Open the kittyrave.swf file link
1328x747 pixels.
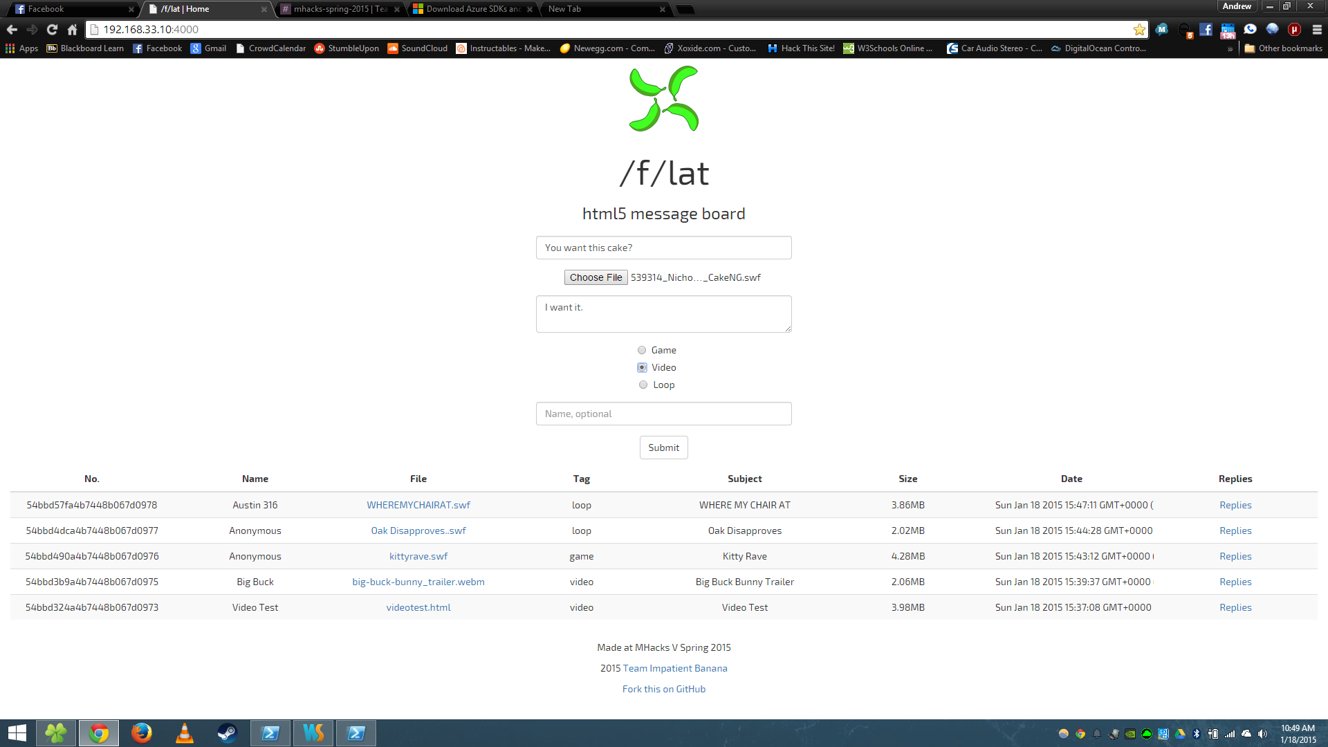tap(418, 556)
